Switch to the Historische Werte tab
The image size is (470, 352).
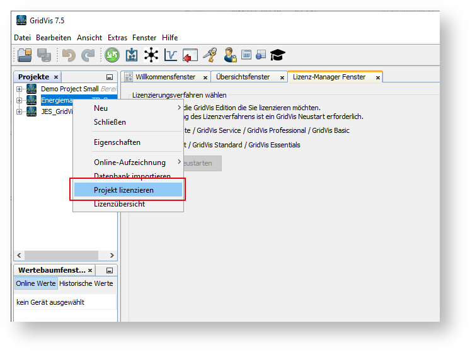click(x=86, y=283)
